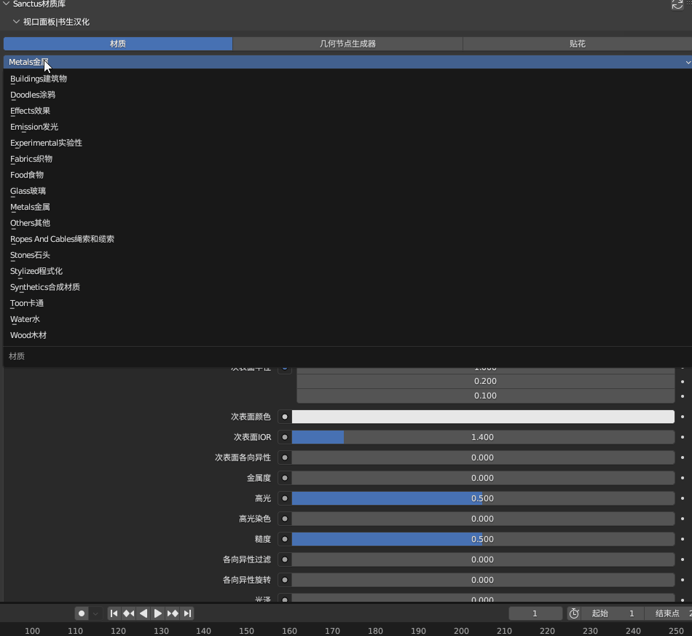The image size is (692, 636).
Task: Click socket dot next to 次表面颜色
Action: pyautogui.click(x=285, y=417)
